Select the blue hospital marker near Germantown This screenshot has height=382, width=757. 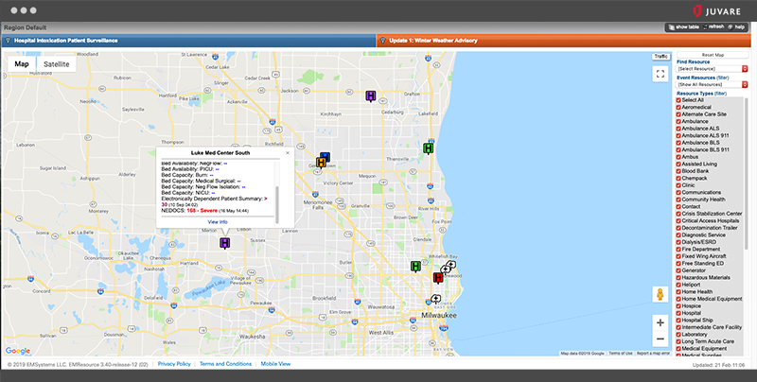click(x=326, y=156)
